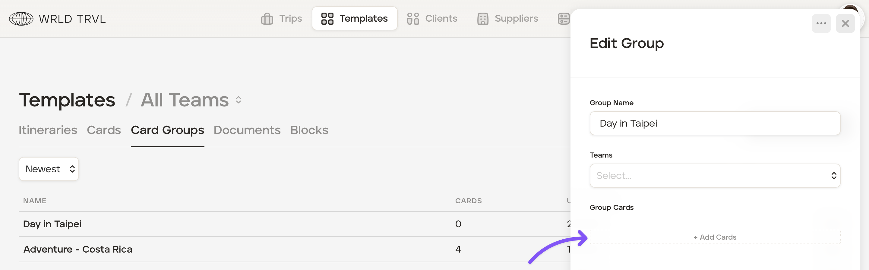
Task: Click the Templates grid icon
Action: coord(327,19)
